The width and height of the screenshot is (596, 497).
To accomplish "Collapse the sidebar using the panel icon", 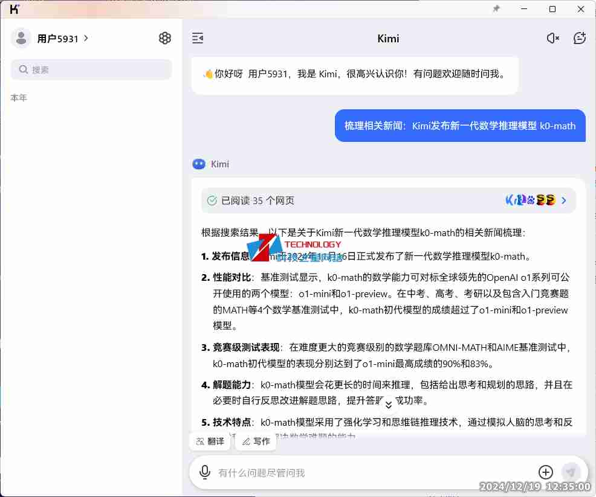I will tap(198, 37).
